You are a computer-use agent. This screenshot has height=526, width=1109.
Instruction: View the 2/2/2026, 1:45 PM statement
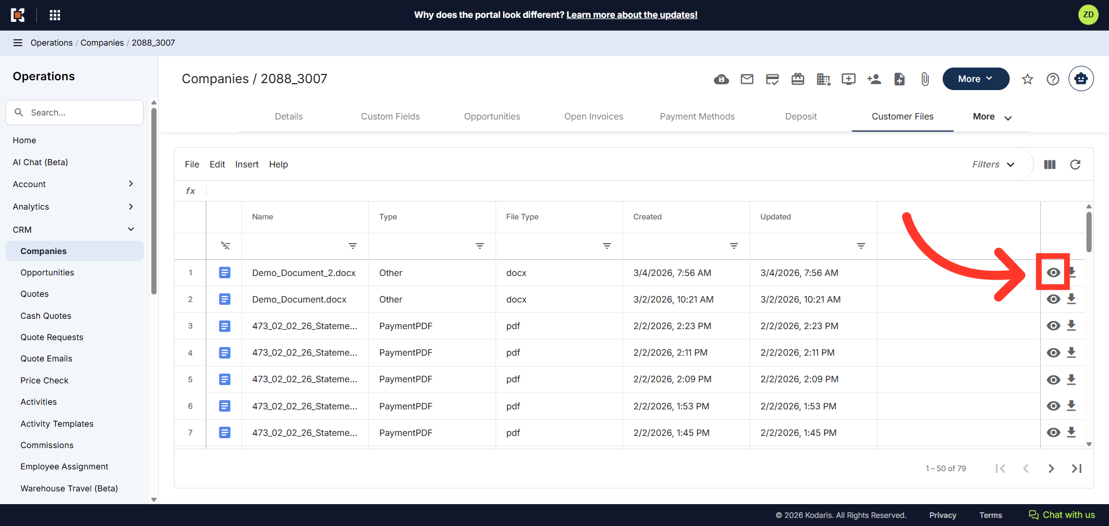1054,432
